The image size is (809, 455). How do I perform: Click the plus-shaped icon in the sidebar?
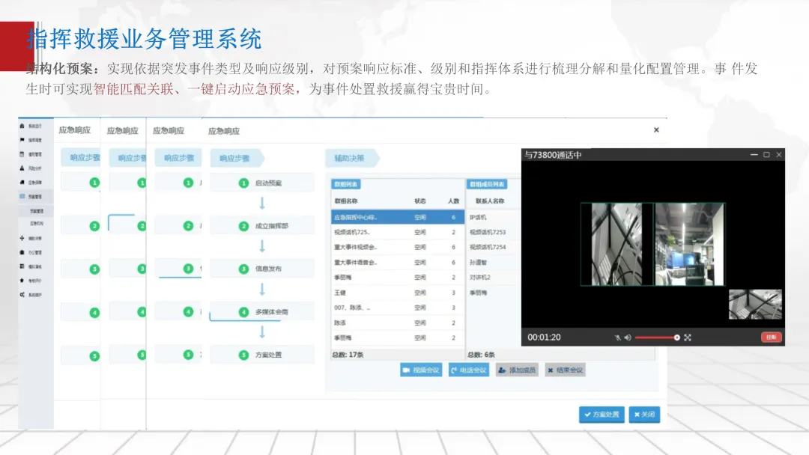pyautogui.click(x=22, y=238)
